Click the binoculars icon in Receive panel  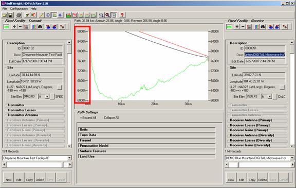coord(263,27)
